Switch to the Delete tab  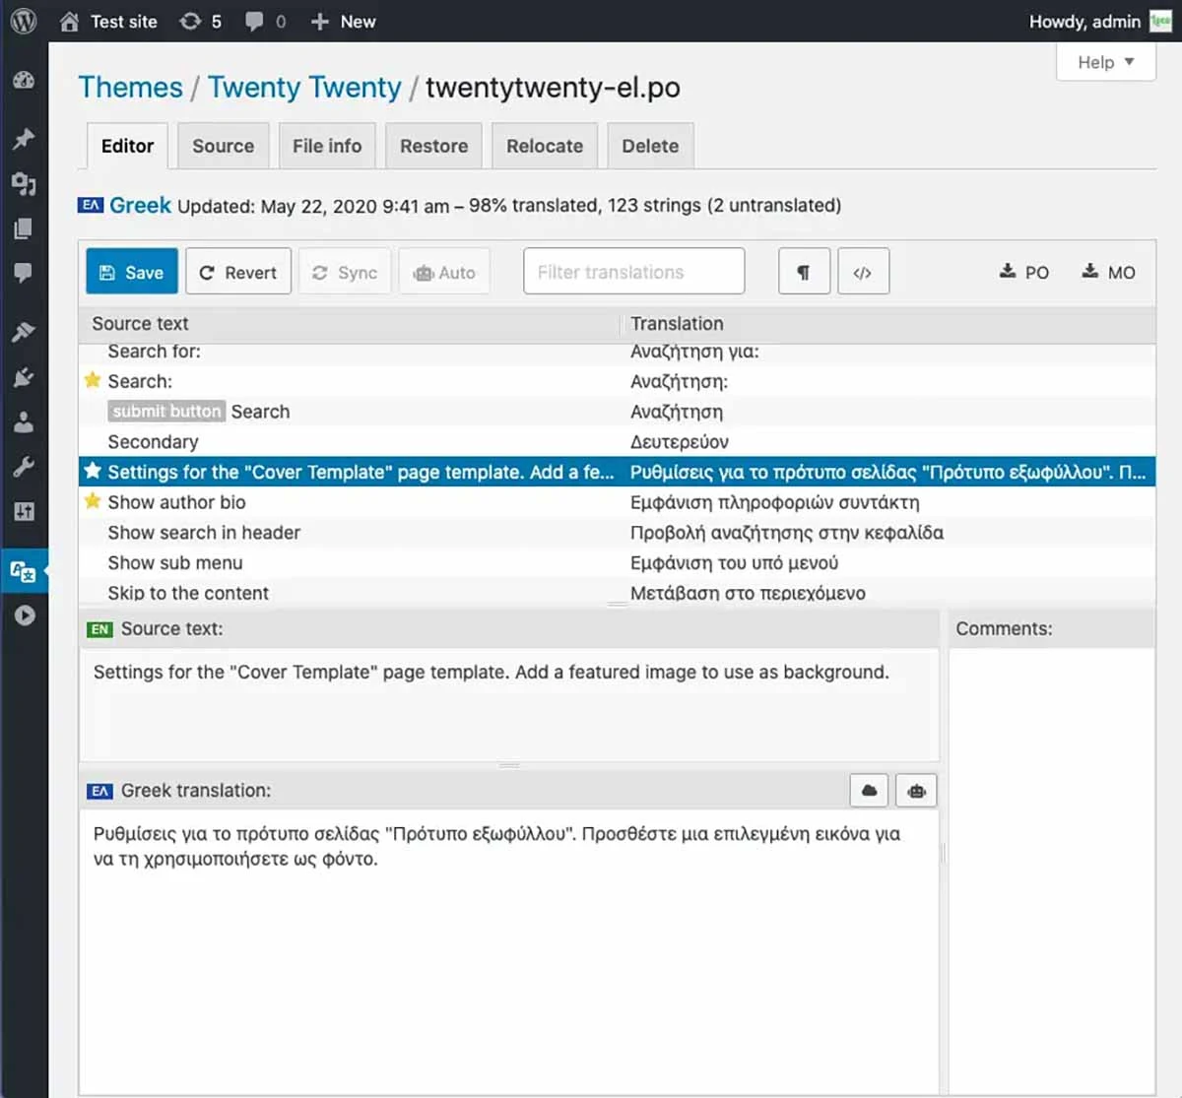point(650,146)
